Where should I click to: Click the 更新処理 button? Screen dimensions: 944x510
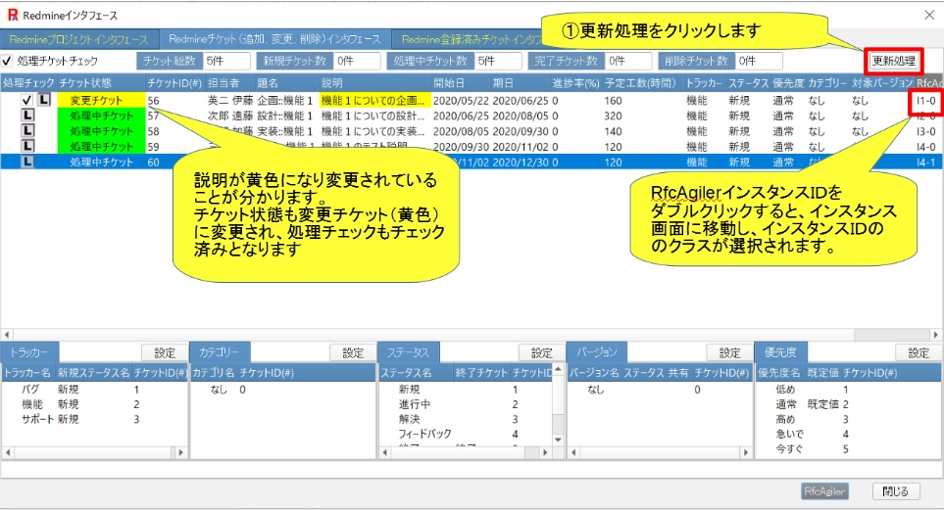click(x=893, y=61)
